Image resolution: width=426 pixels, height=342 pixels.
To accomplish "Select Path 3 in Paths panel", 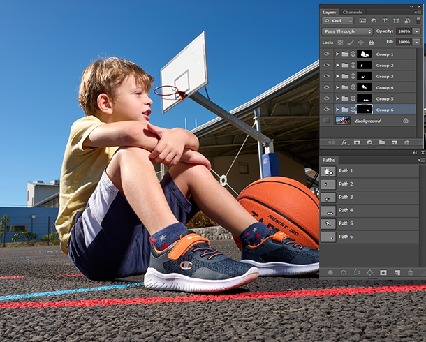I will coord(369,198).
